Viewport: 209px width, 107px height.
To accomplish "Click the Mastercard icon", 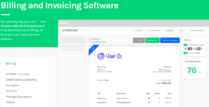I will tap(190, 49).
